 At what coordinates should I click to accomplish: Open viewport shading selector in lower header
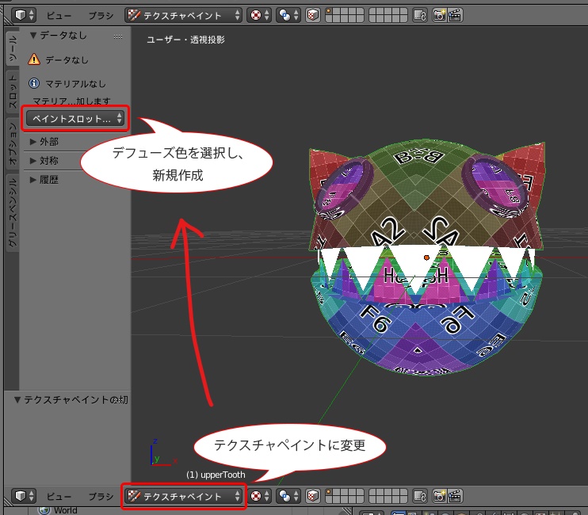(x=259, y=496)
